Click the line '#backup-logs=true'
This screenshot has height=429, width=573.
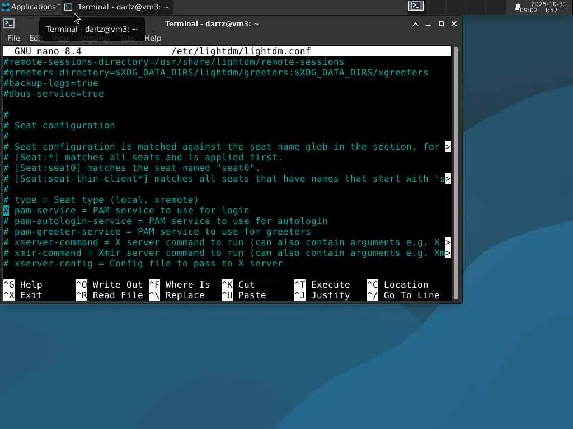pyautogui.click(x=51, y=83)
